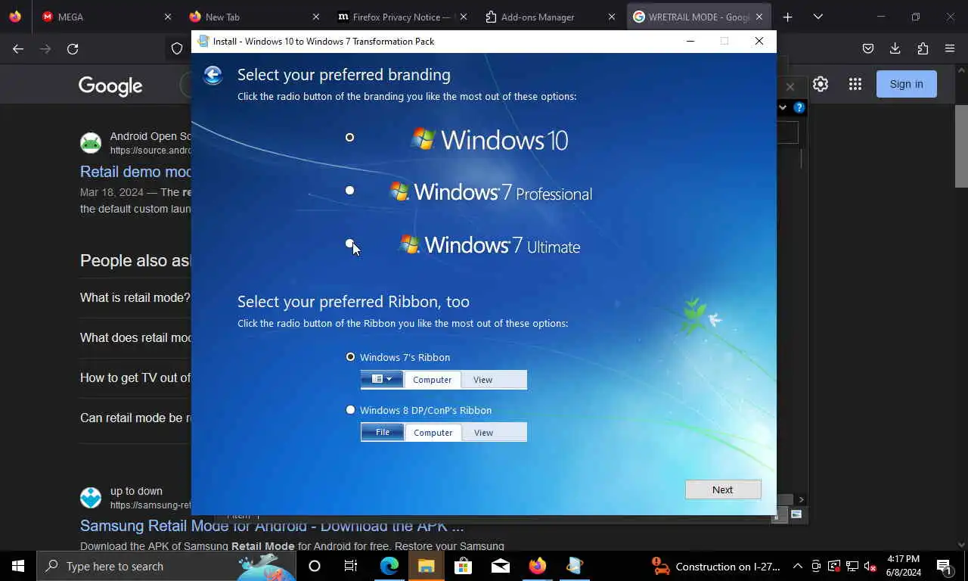Click the Windows 7 Ultimate logo image
Image resolution: width=968 pixels, height=581 pixels.
pyautogui.click(x=490, y=245)
